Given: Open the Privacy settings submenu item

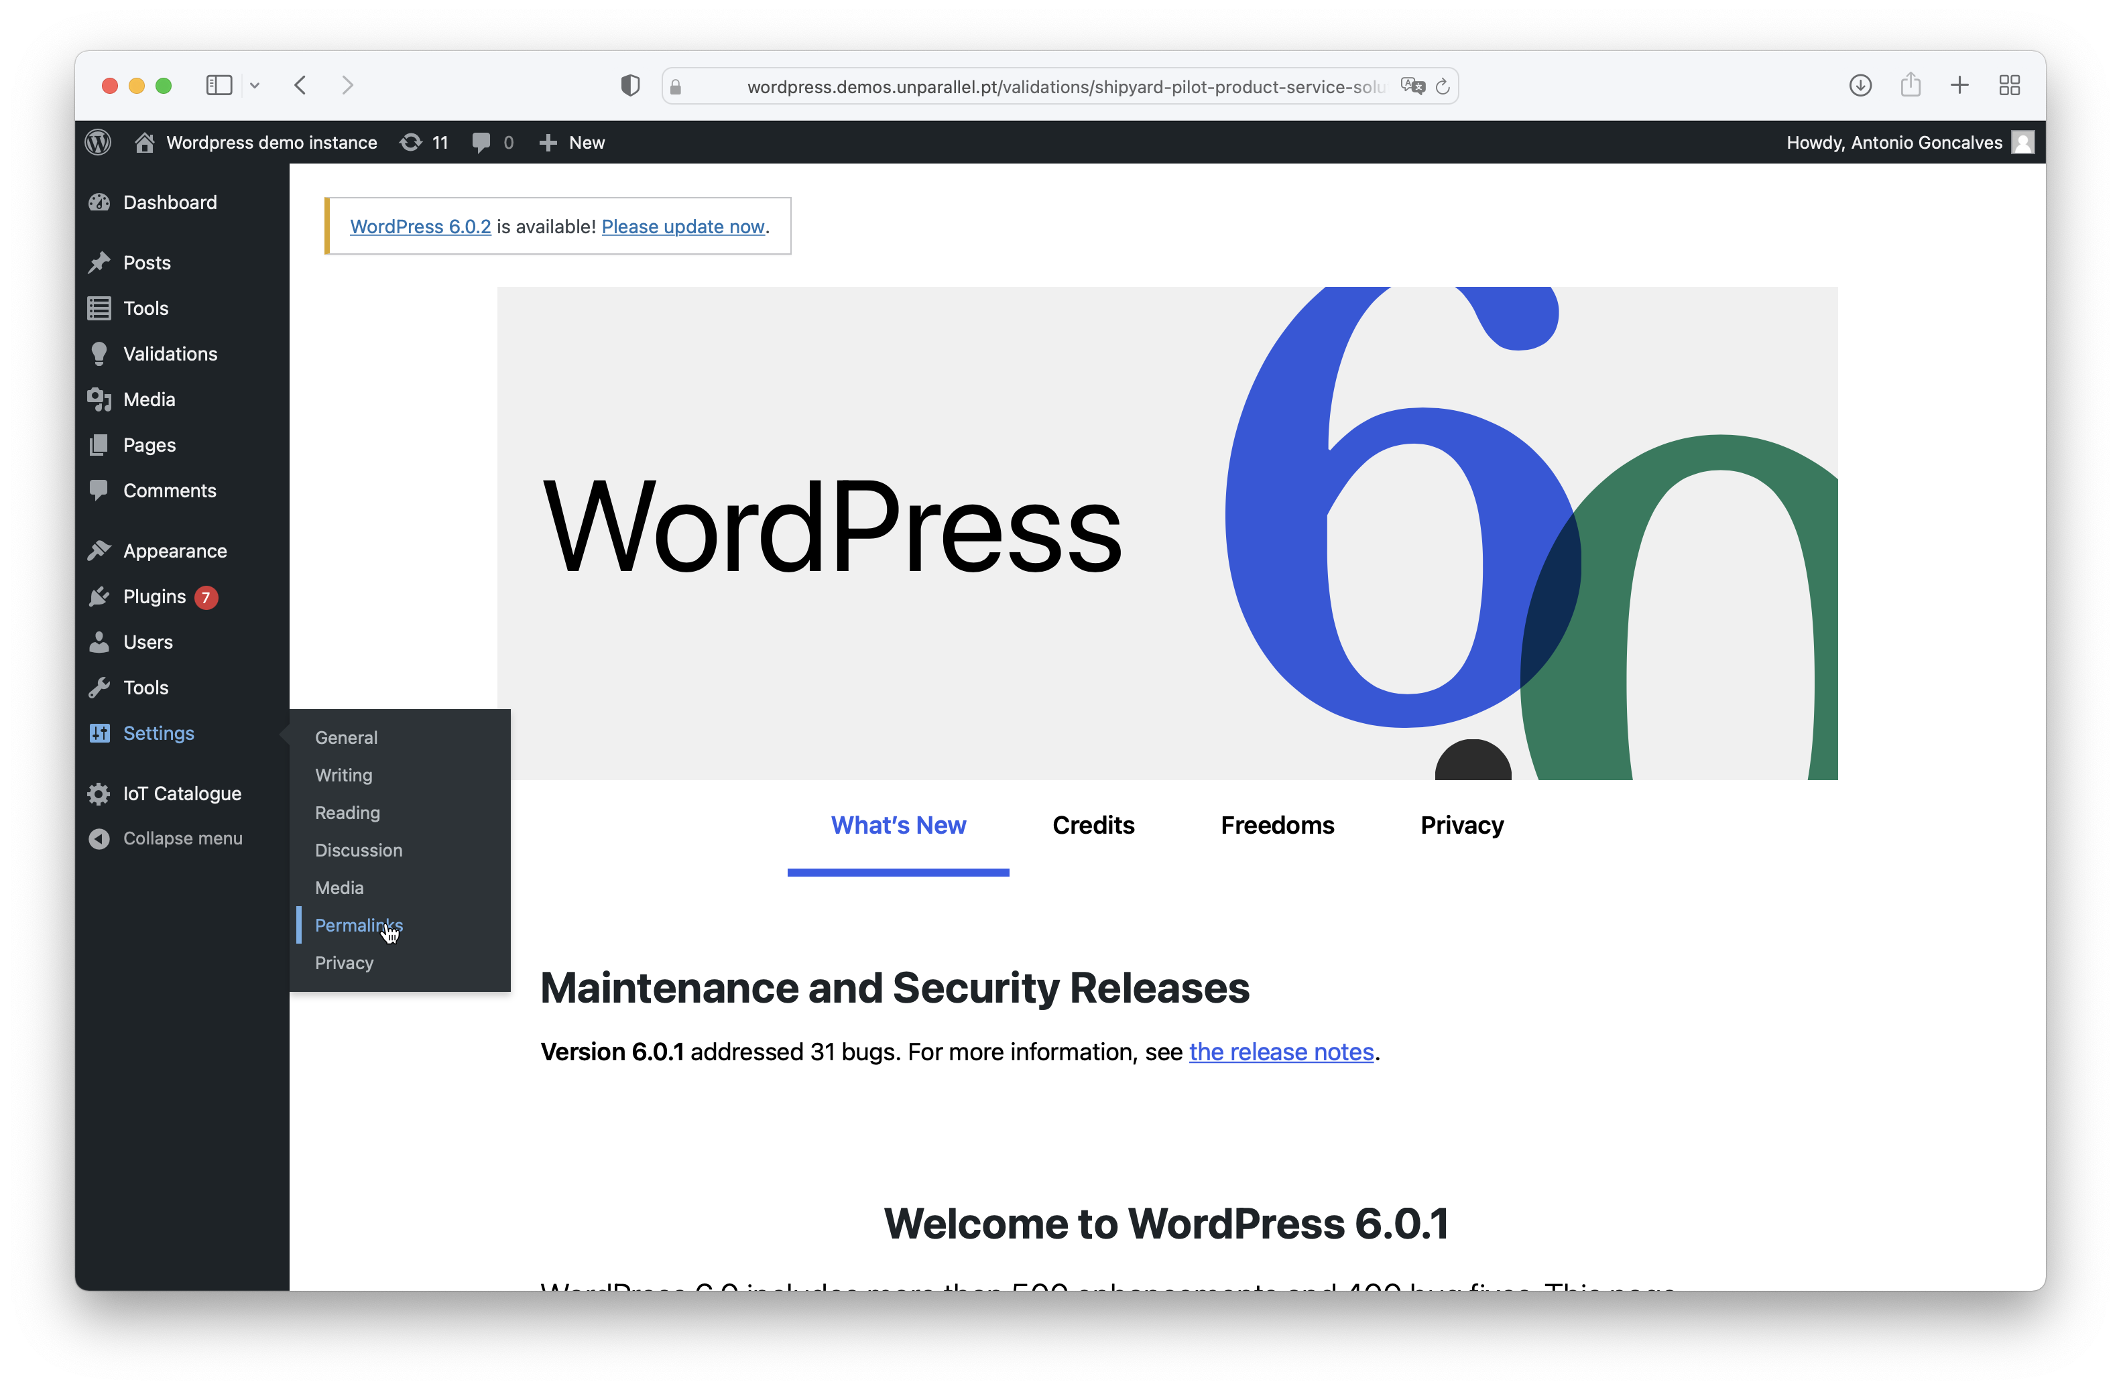Looking at the screenshot, I should 344,962.
